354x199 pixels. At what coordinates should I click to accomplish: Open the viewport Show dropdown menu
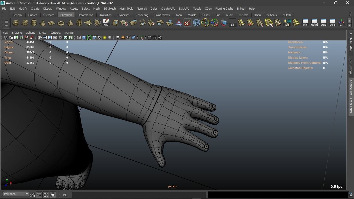(x=43, y=33)
